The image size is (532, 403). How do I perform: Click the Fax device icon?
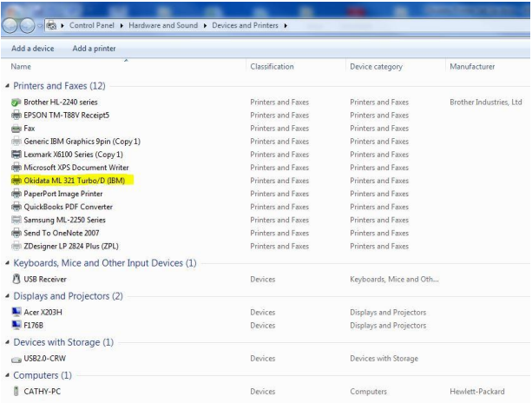[x=16, y=129]
